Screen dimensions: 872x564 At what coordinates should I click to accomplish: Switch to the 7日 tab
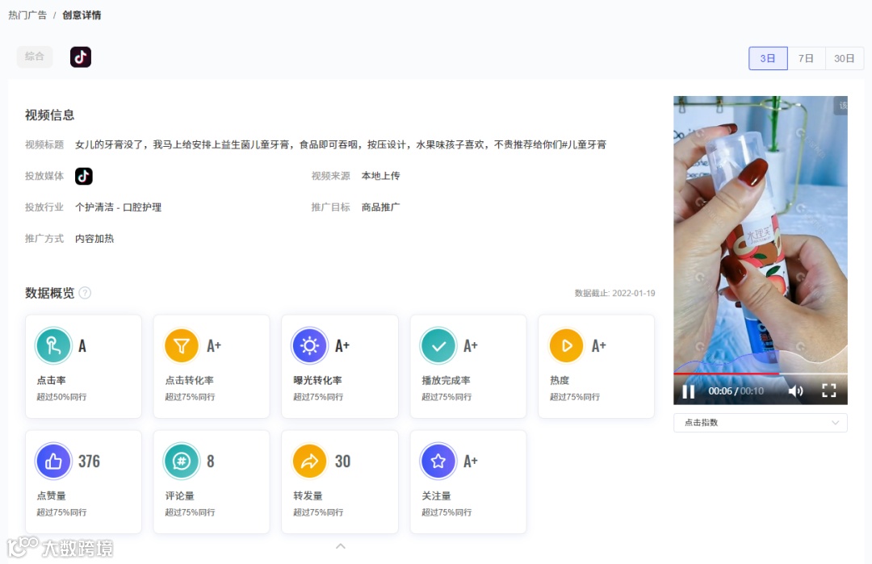(x=806, y=58)
